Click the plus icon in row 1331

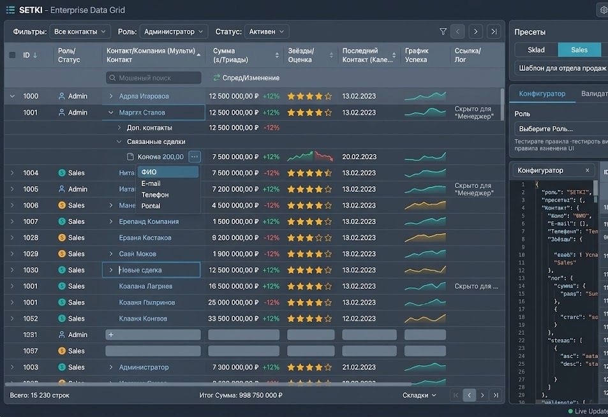click(112, 334)
